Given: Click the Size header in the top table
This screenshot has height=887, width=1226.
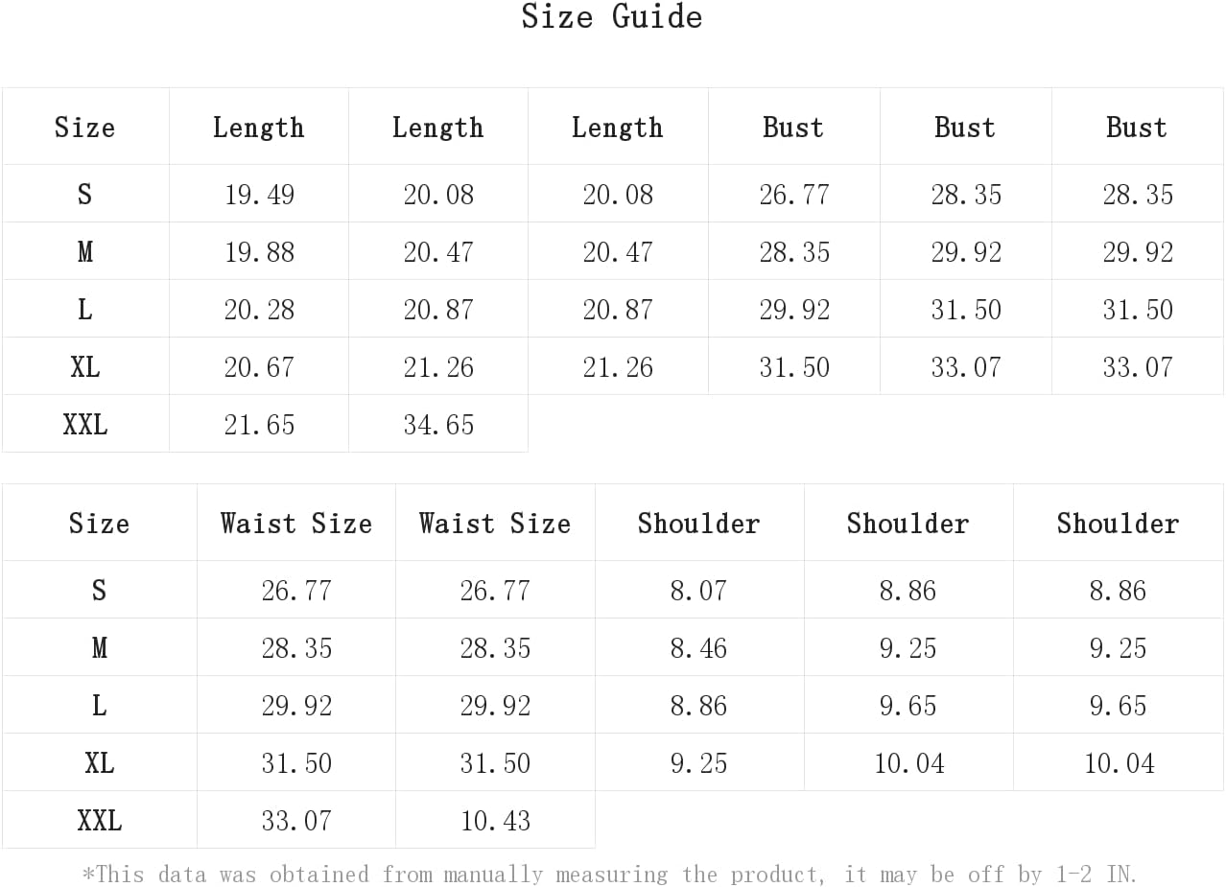Looking at the screenshot, I should [85, 128].
